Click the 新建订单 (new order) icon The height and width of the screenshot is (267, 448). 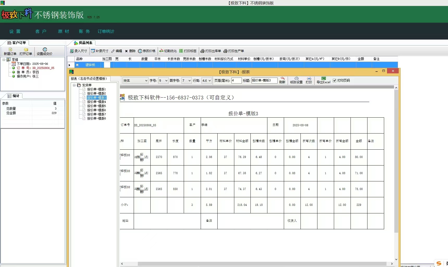(x=10, y=49)
